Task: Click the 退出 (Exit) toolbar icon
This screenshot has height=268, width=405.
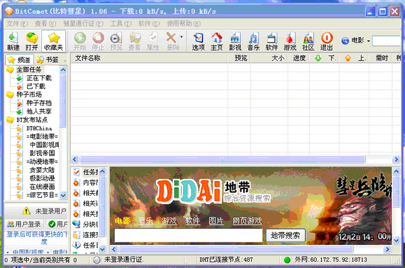Action: point(327,41)
